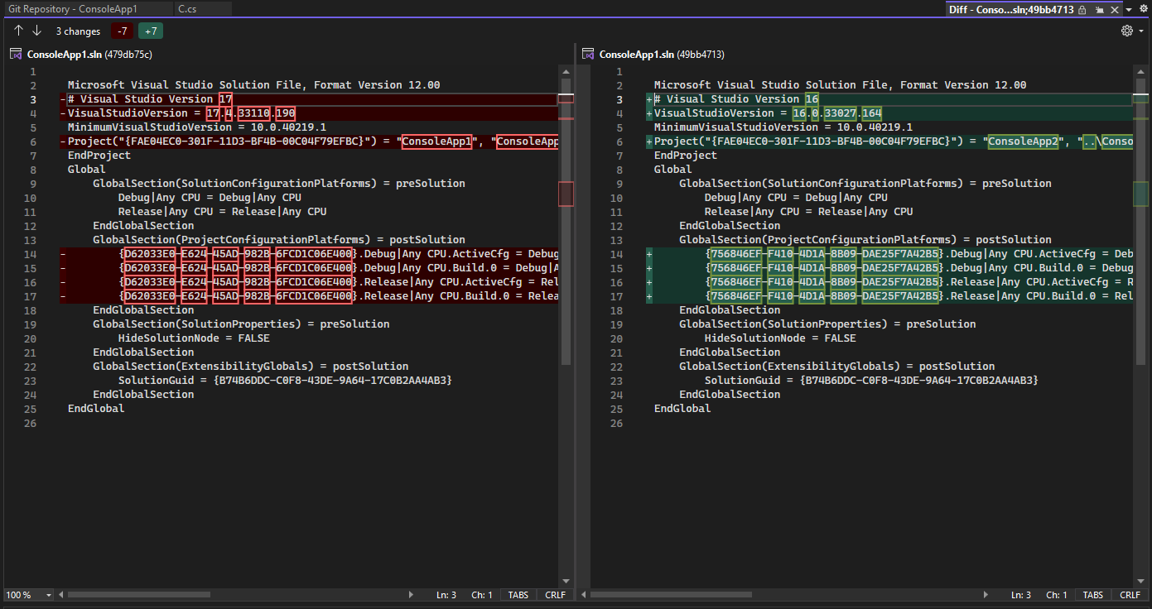Click the CRLF line-ending indicator in right status bar
This screenshot has height=609, width=1152.
click(x=1130, y=594)
